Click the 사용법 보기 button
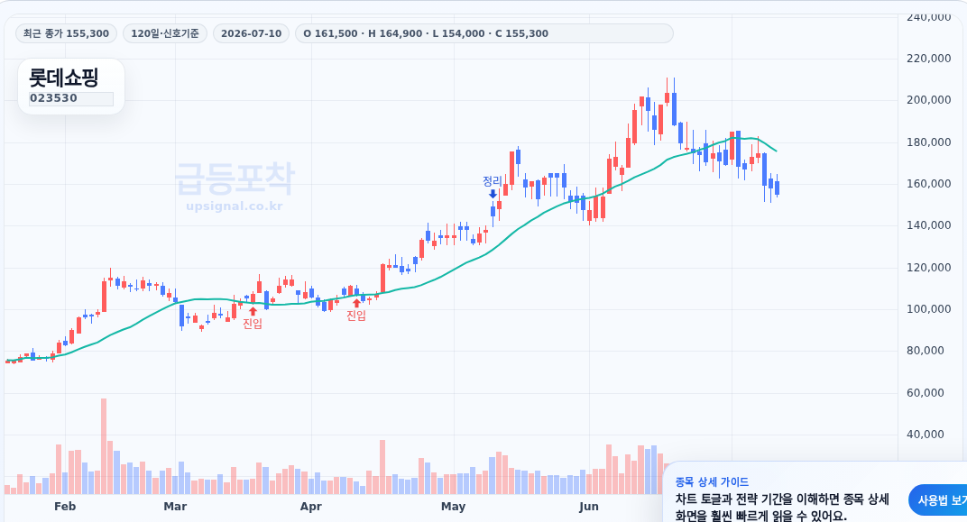Screen dimensions: 967x522 939,500
